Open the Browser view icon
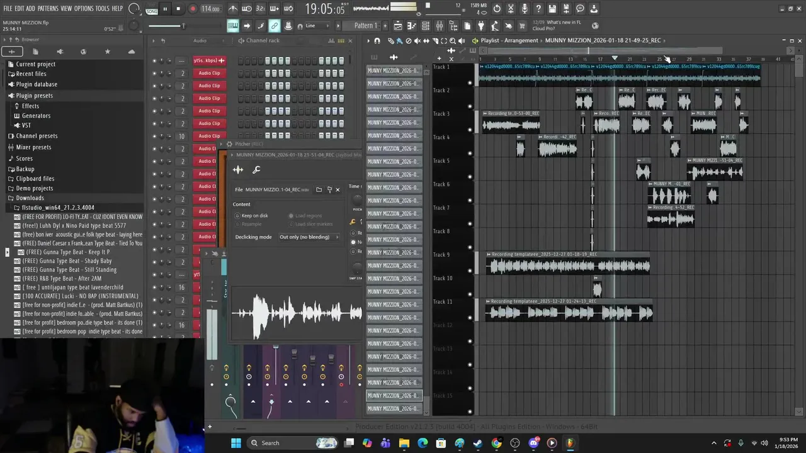The height and width of the screenshot is (453, 806). (453, 26)
